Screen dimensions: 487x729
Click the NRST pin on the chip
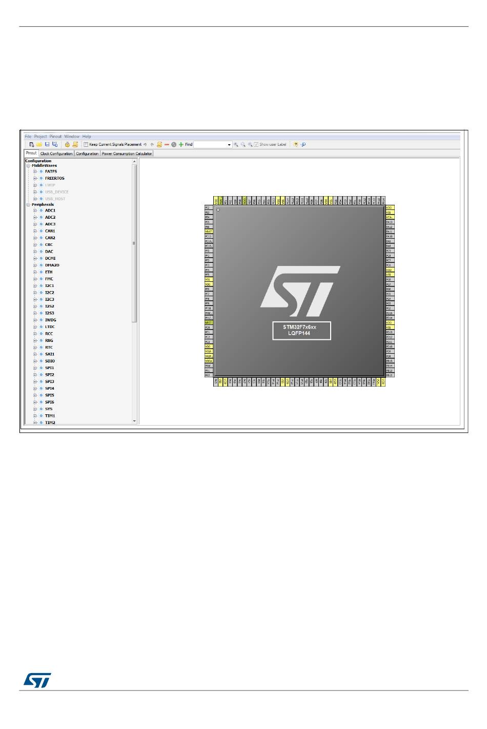pos(209,322)
